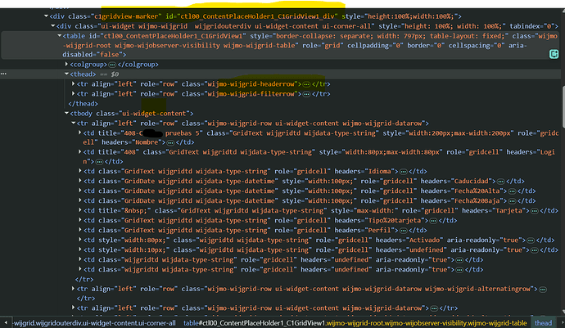Select wijgridouterdiv breadcrumb item

[95, 323]
